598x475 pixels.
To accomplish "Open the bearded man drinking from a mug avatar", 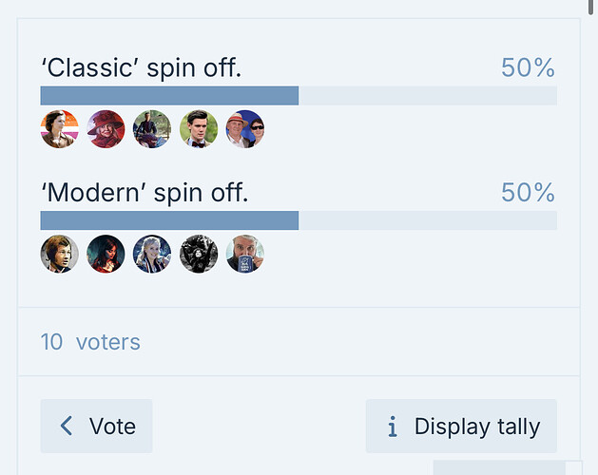I will [245, 254].
